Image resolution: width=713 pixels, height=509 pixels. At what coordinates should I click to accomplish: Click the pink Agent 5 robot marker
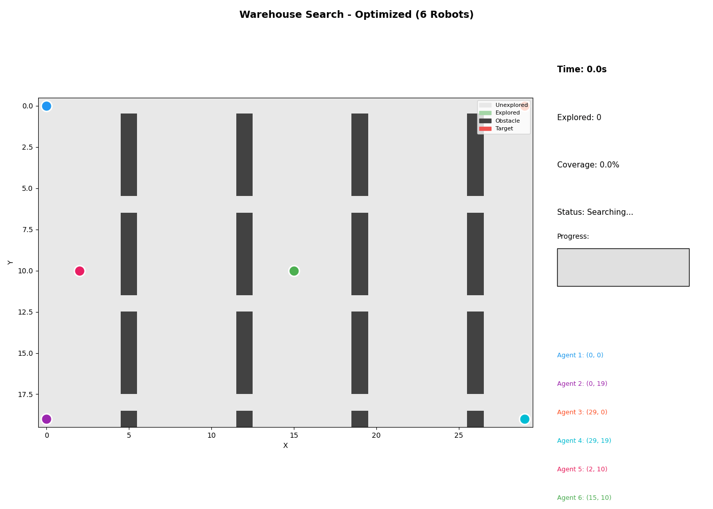click(79, 271)
